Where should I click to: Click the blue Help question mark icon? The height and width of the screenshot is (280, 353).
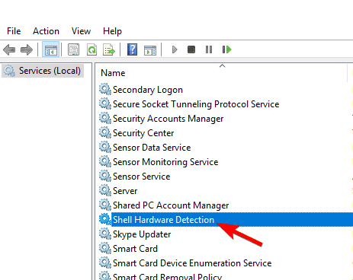click(x=132, y=49)
